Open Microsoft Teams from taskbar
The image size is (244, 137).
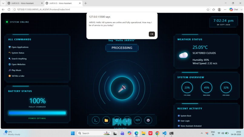click(x=122, y=133)
